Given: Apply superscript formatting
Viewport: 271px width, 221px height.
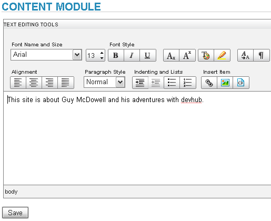Looking at the screenshot, I should 187,55.
